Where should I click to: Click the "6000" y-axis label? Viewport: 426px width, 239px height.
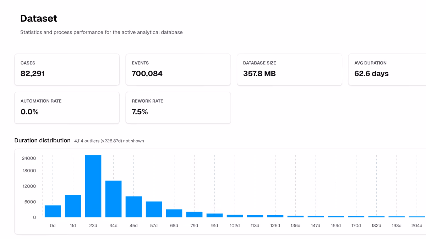tap(30, 202)
